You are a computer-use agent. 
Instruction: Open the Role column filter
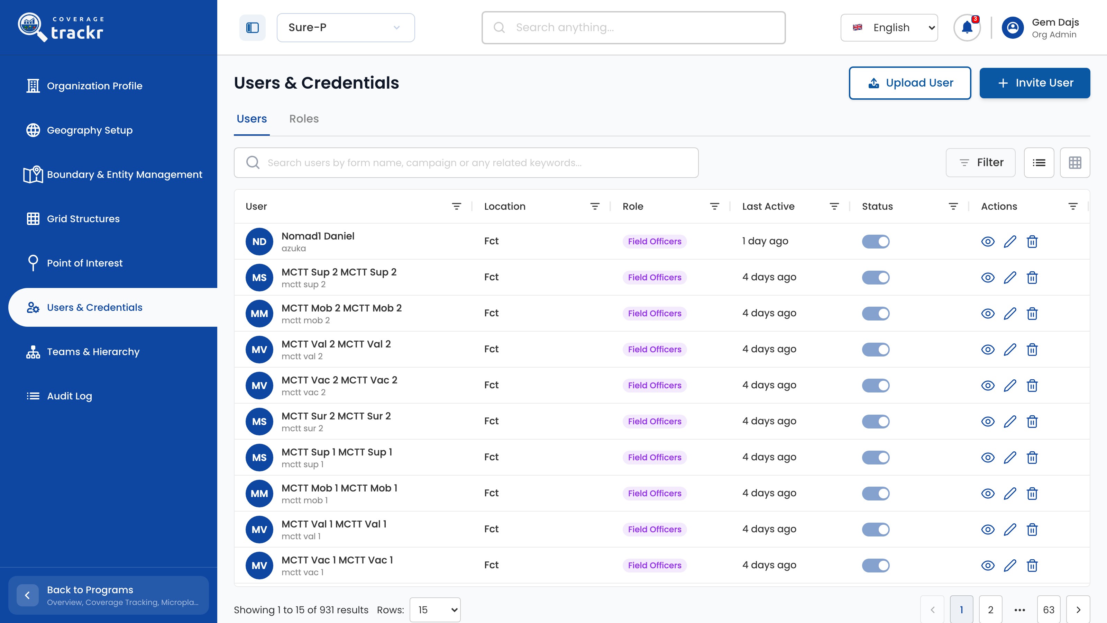[x=714, y=206]
